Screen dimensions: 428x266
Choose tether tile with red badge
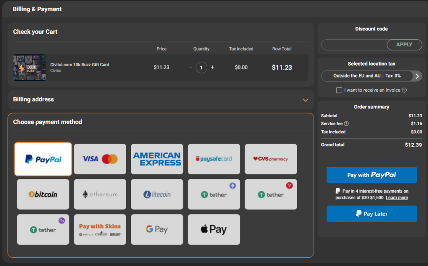point(271,194)
